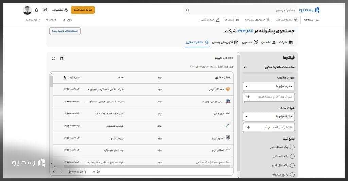Click the table horizontal scrollbar
The width and height of the screenshot is (348, 181).
(147, 166)
